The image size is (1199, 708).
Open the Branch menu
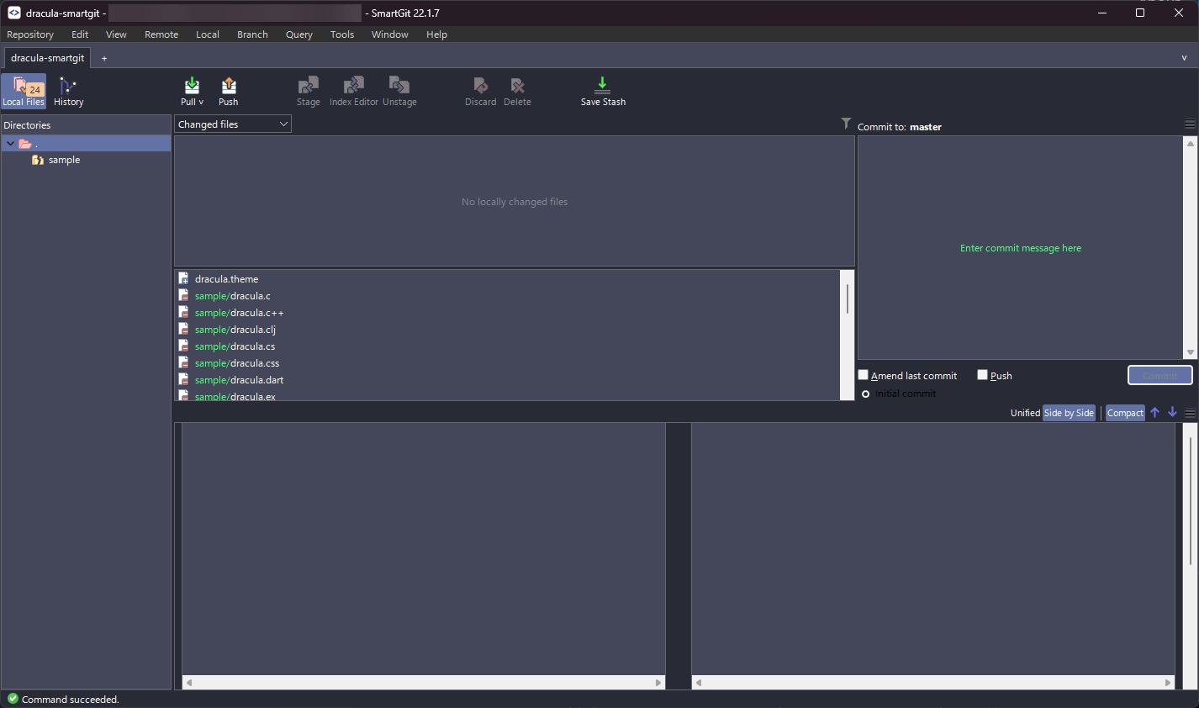pyautogui.click(x=251, y=34)
